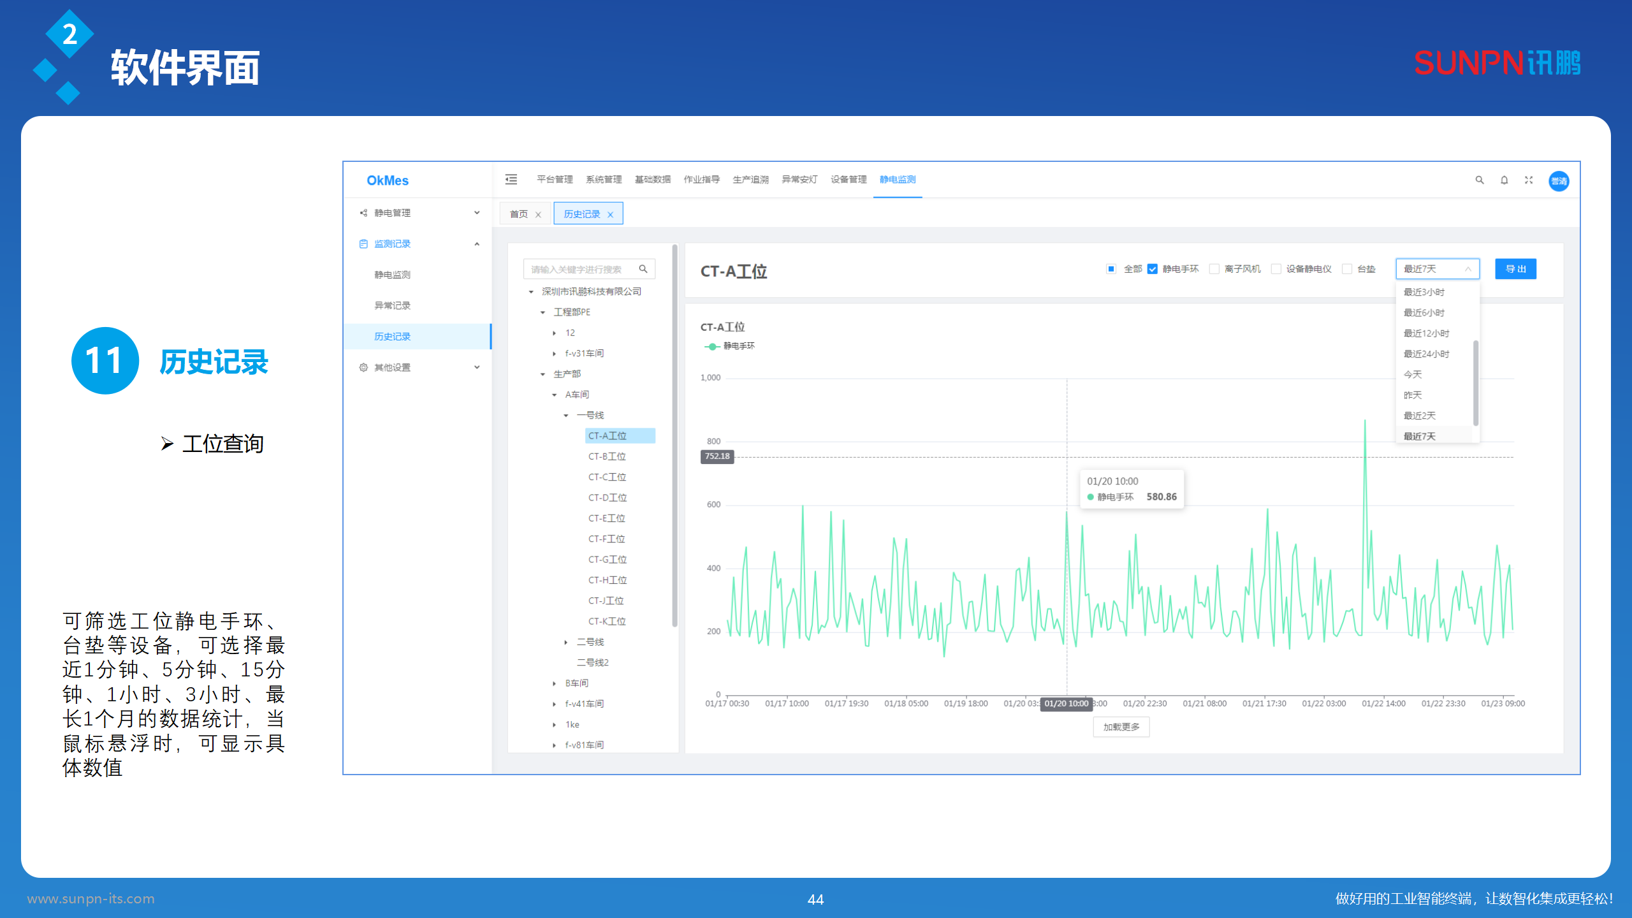Click the 导出 export button
This screenshot has width=1632, height=918.
click(x=1515, y=269)
